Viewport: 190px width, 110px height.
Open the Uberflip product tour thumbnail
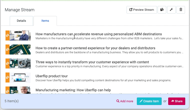tap(20, 77)
